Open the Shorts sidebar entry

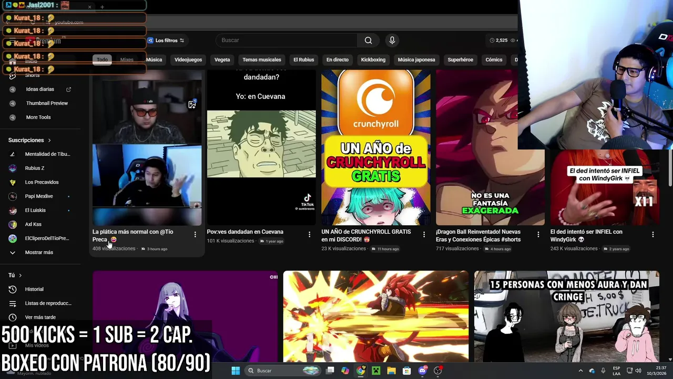33,75
